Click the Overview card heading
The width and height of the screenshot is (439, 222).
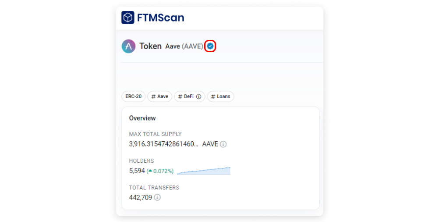click(142, 118)
